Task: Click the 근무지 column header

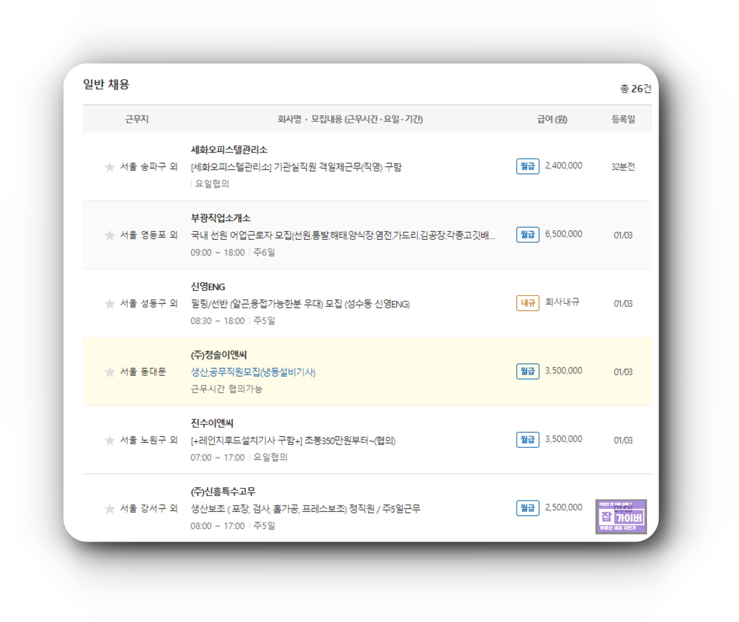Action: pos(137,119)
